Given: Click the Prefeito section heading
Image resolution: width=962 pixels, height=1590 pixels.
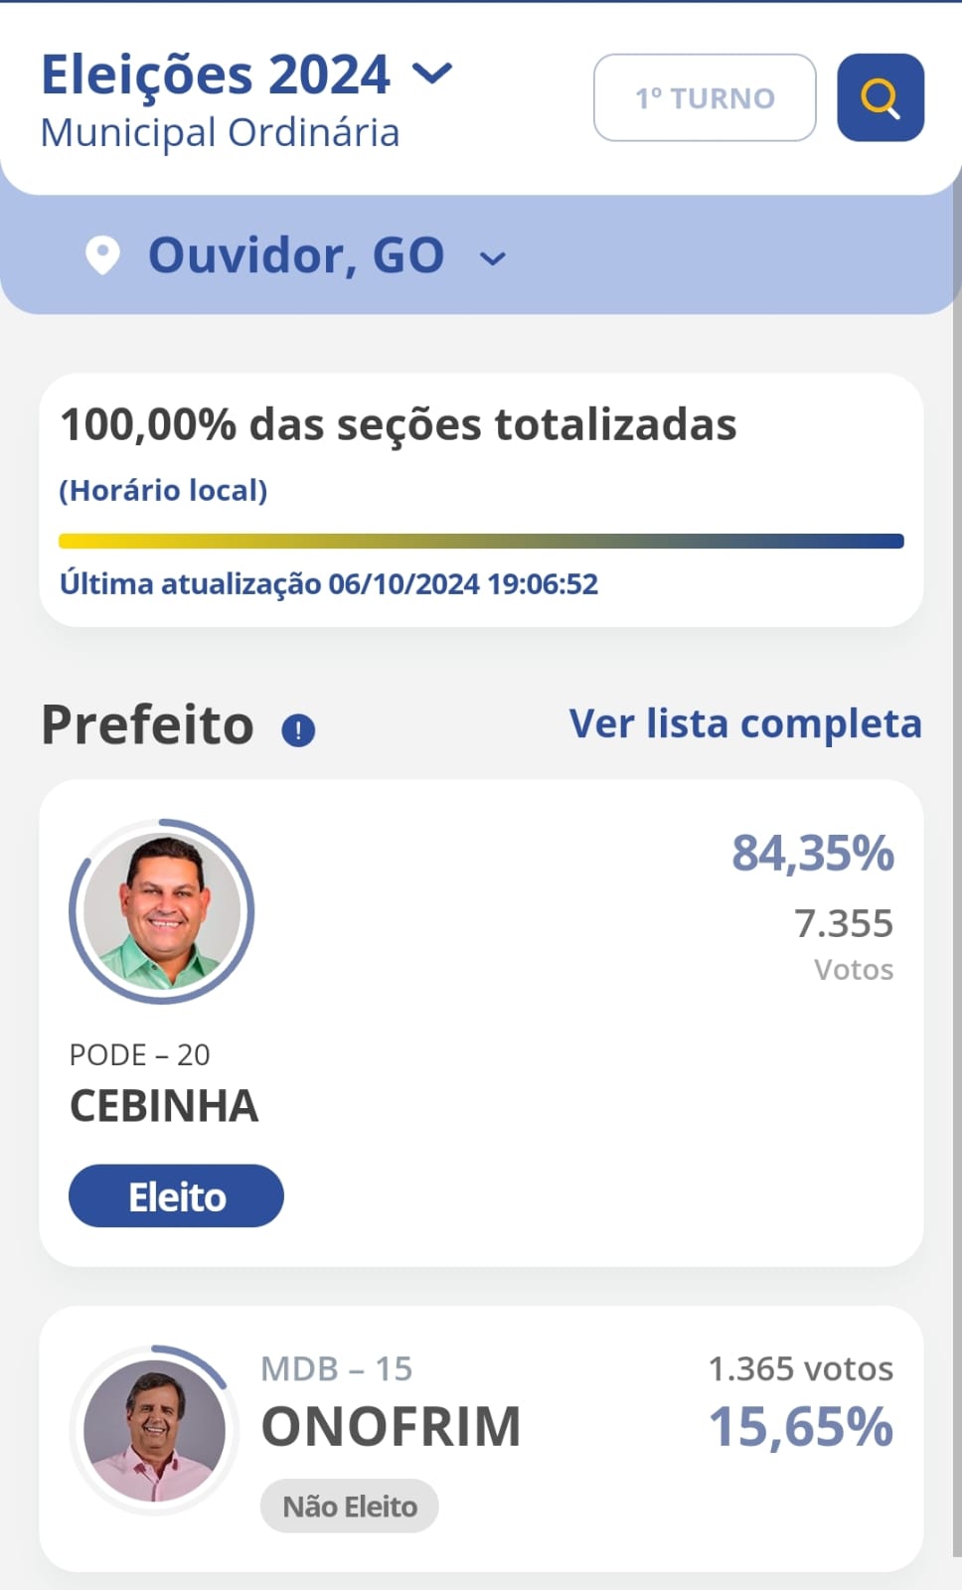Looking at the screenshot, I should click(x=147, y=724).
